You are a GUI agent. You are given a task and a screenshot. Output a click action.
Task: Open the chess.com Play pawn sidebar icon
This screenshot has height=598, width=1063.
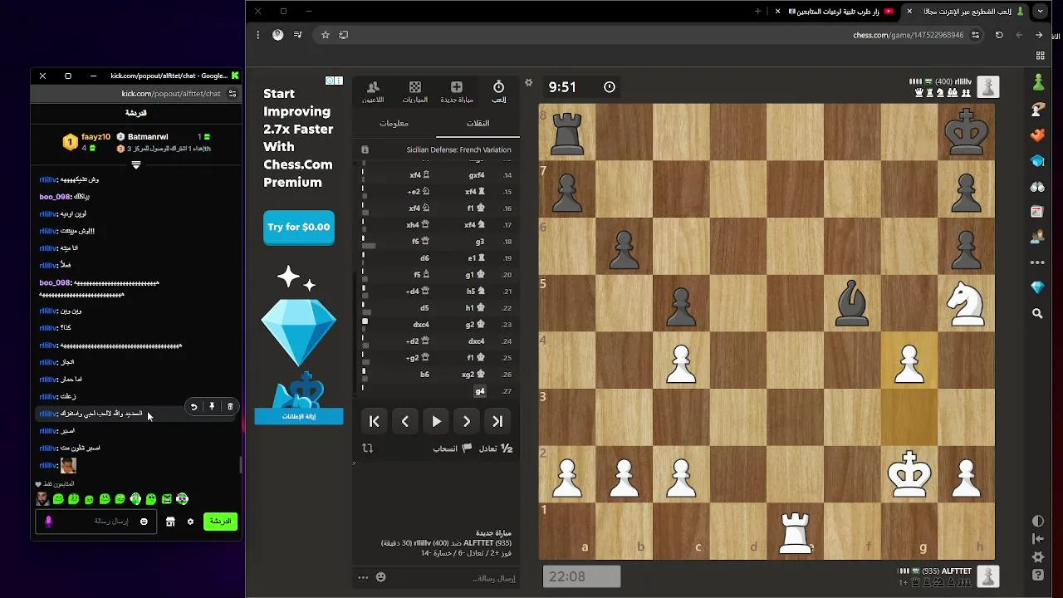[x=1038, y=82]
